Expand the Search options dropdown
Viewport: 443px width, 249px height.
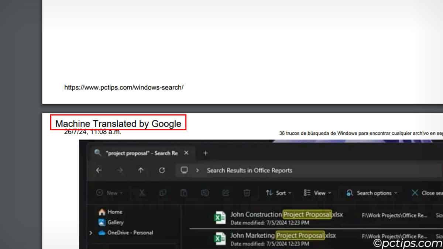tap(372, 193)
